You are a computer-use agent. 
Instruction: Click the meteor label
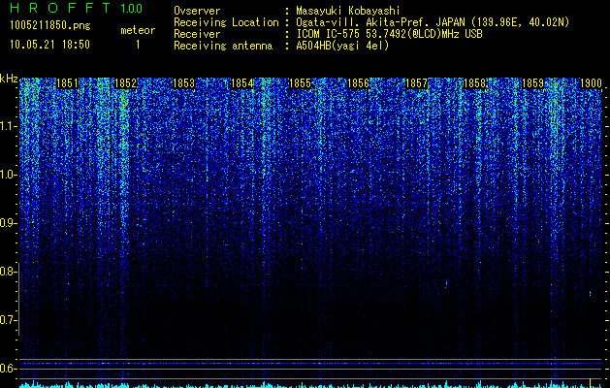click(138, 30)
